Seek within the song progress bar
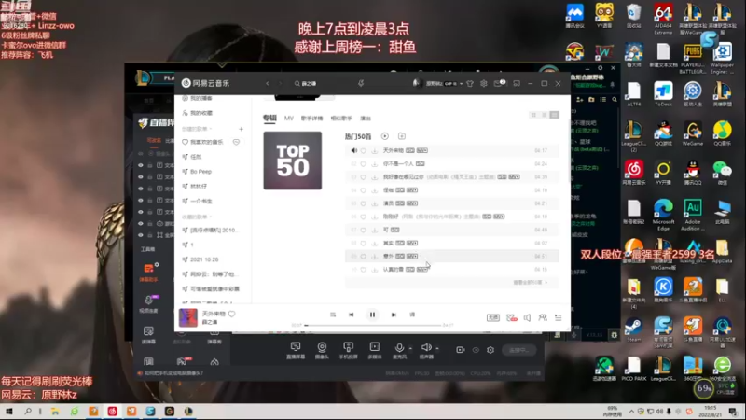 (374, 325)
